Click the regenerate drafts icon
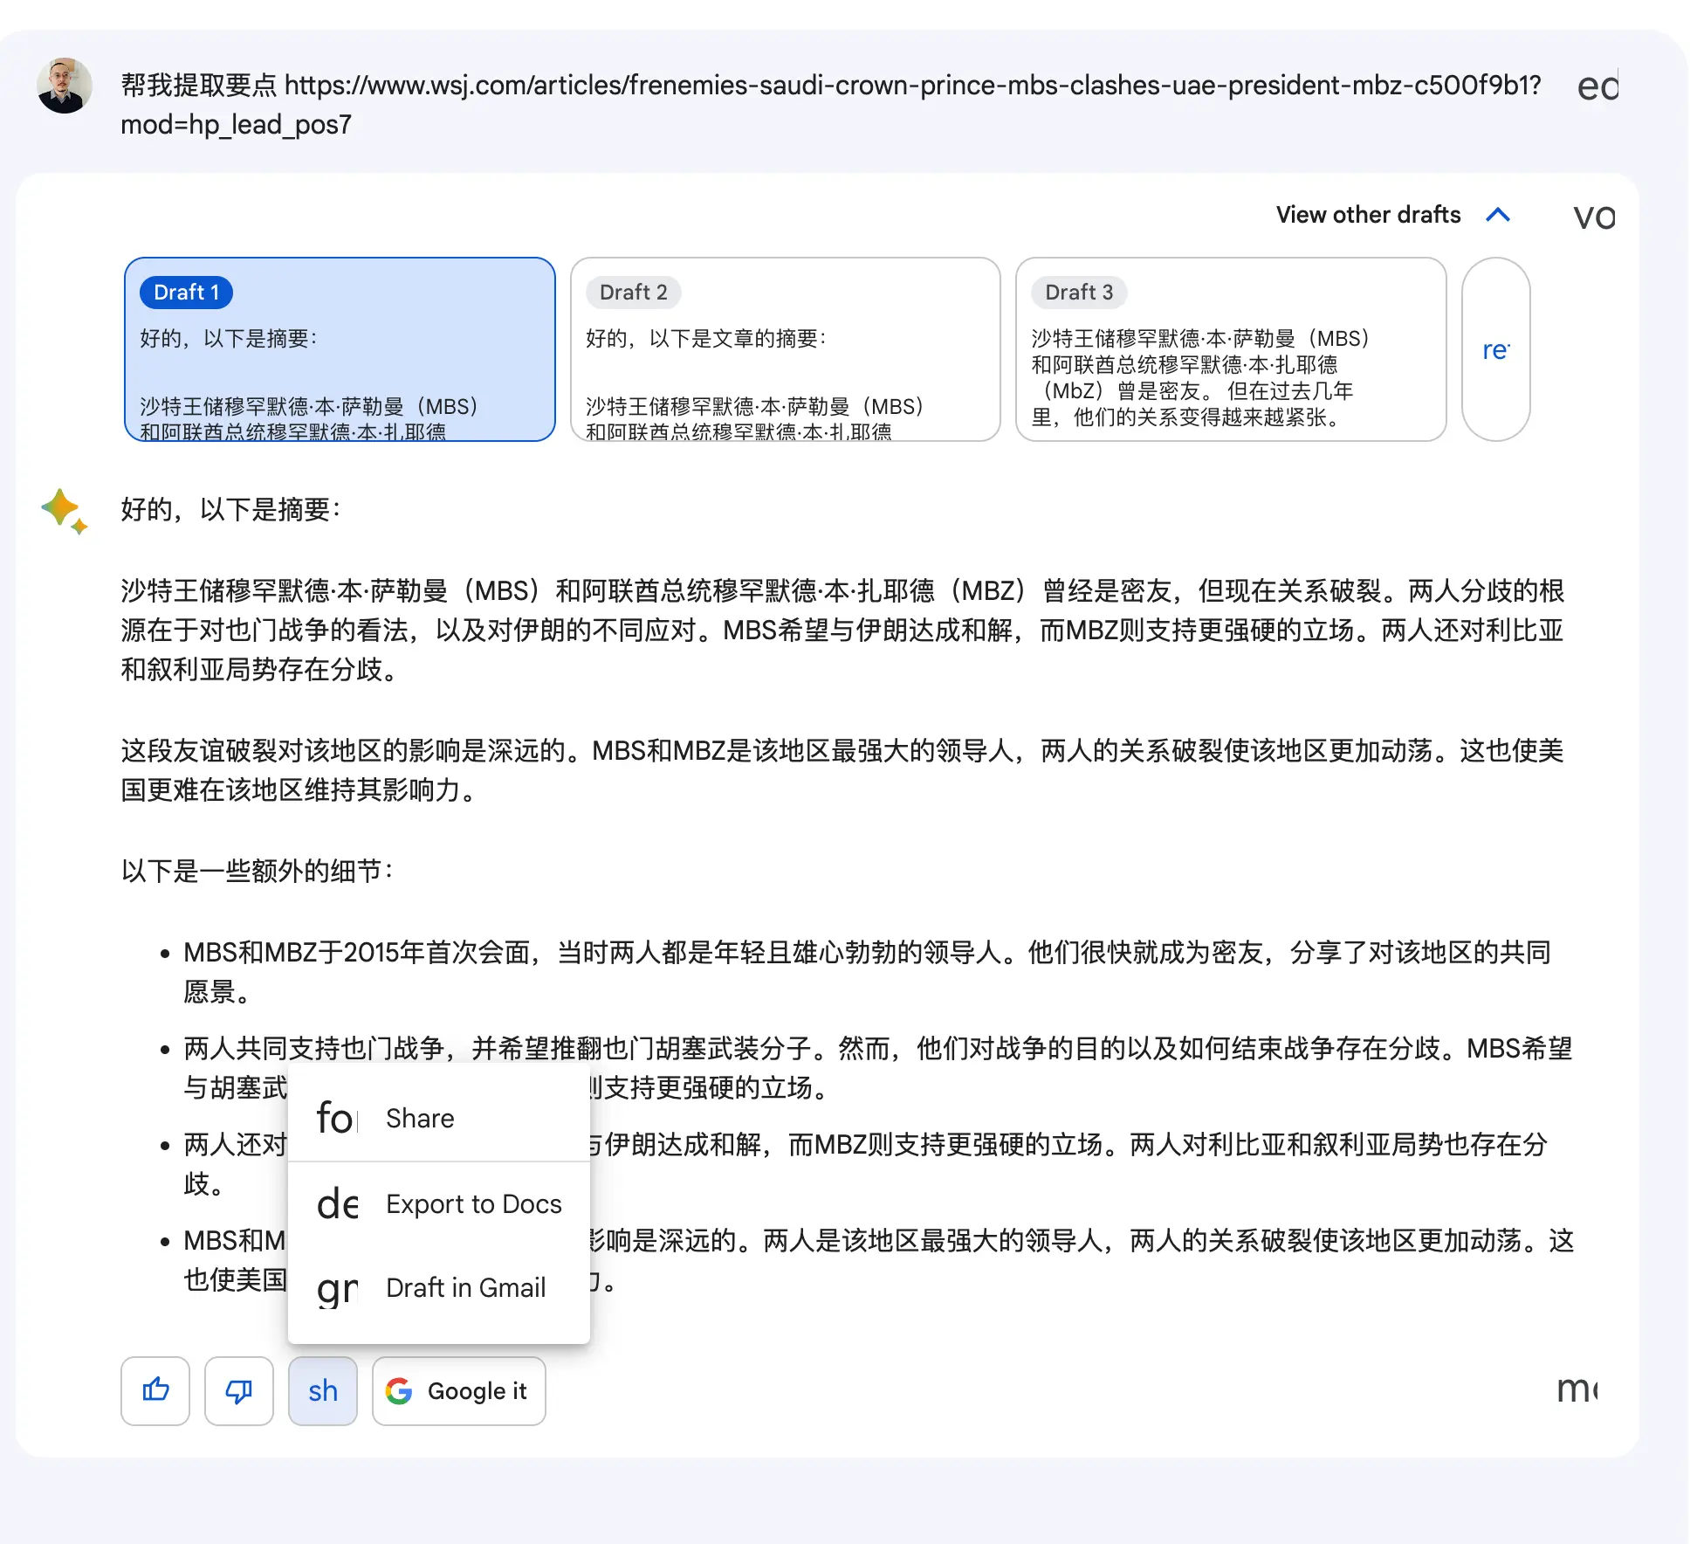Screen dimensions: 1697x1544 tap(1495, 349)
